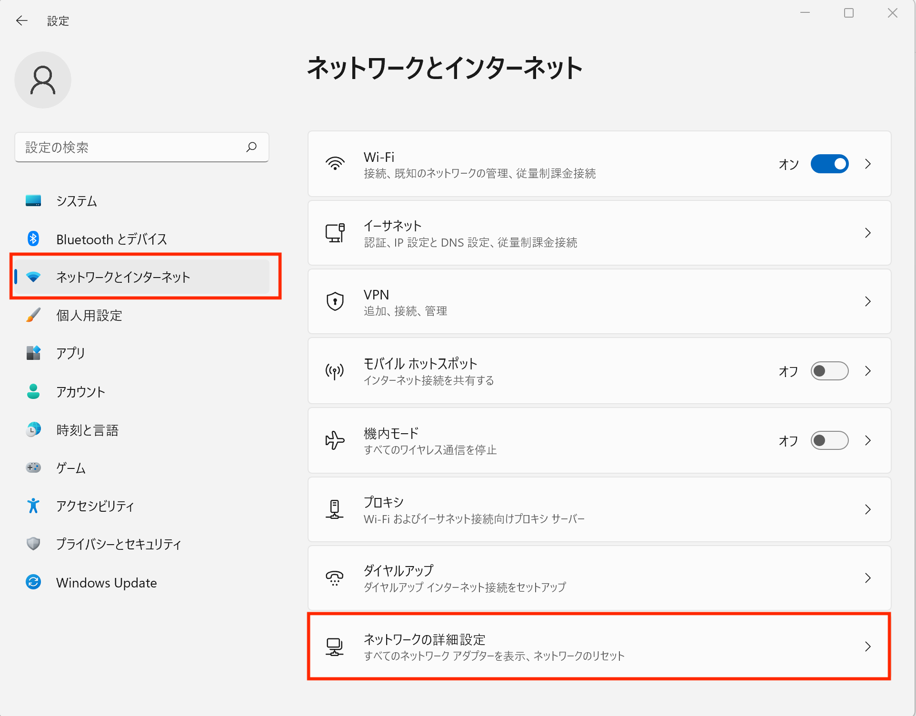Click the 機内モード airplane icon
The height and width of the screenshot is (716, 916).
tap(335, 440)
